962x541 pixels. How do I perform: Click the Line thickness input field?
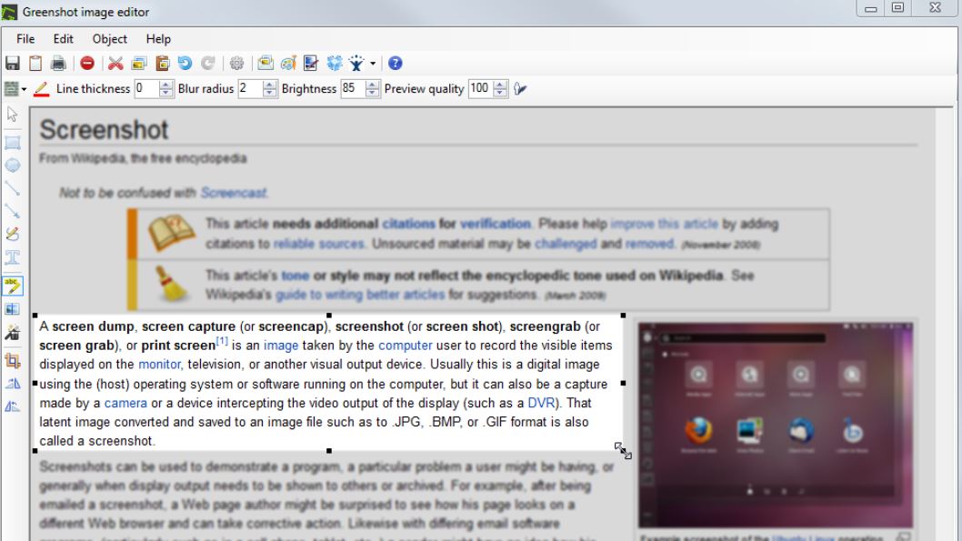point(146,88)
